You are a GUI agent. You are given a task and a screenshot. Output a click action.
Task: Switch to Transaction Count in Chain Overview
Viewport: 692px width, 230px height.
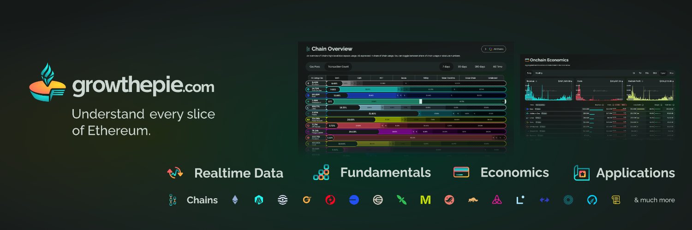pos(338,67)
